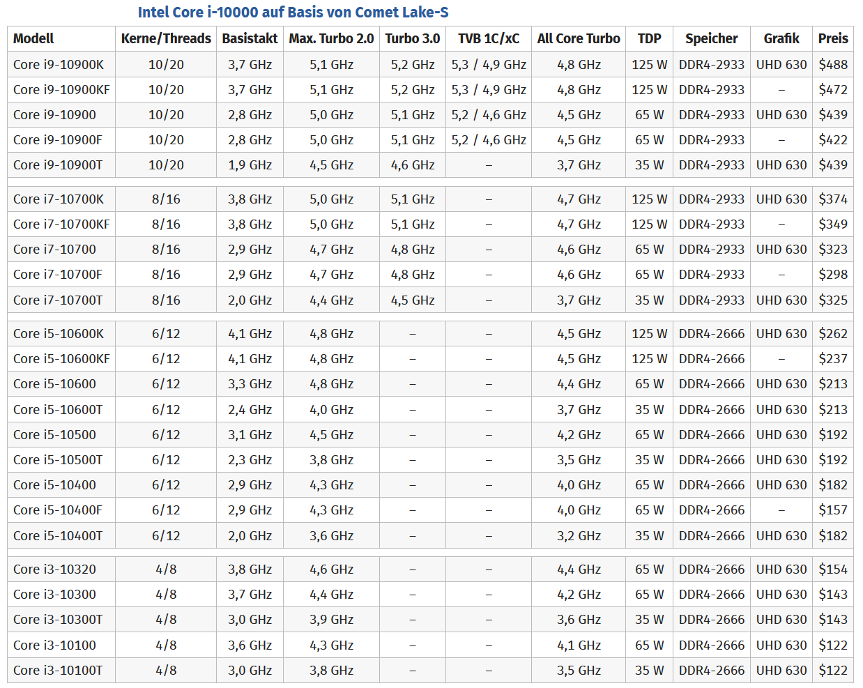Screen dimensions: 863x688
Task: Click the '$157' price of Core i5-10400F
Action: point(833,510)
